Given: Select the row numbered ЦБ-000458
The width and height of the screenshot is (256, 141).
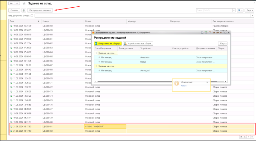Looking at the screenshot, I should point(131,26).
